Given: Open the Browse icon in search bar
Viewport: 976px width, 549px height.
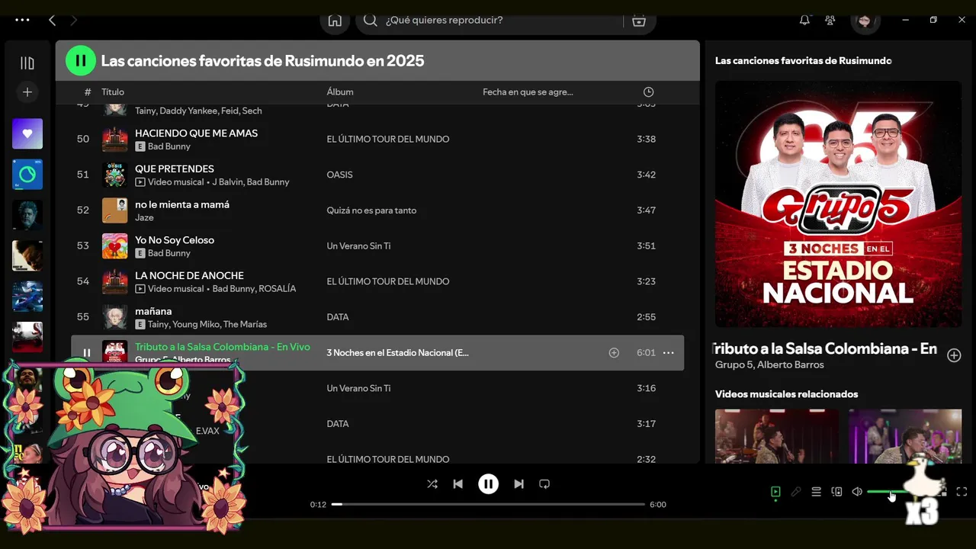Looking at the screenshot, I should tap(639, 21).
